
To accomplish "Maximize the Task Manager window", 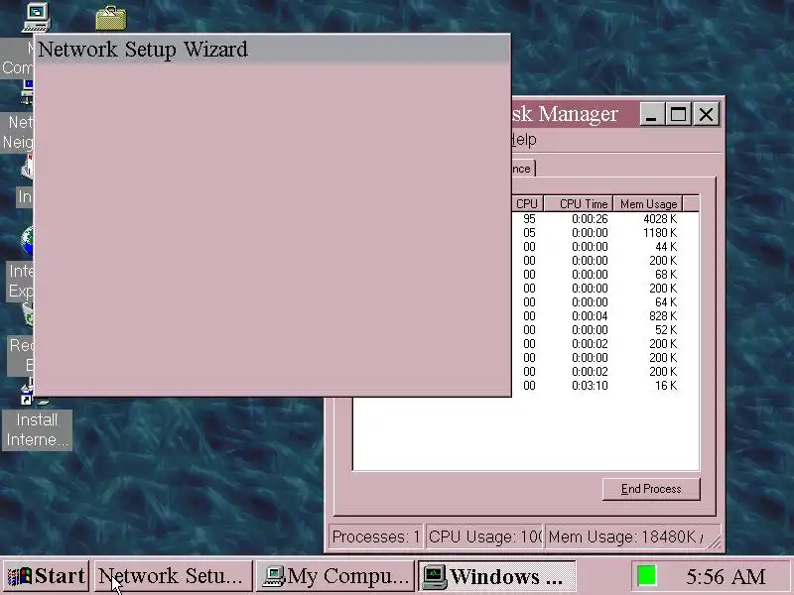I will pyautogui.click(x=679, y=114).
